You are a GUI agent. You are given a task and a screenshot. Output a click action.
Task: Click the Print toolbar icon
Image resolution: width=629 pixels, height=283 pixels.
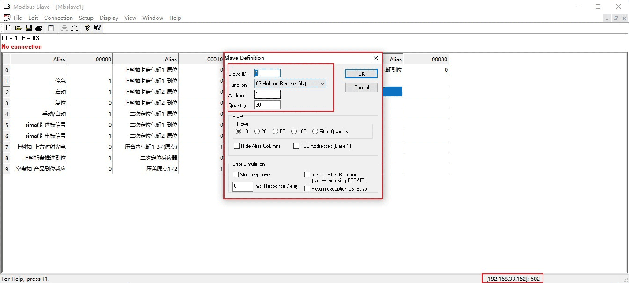tap(39, 28)
